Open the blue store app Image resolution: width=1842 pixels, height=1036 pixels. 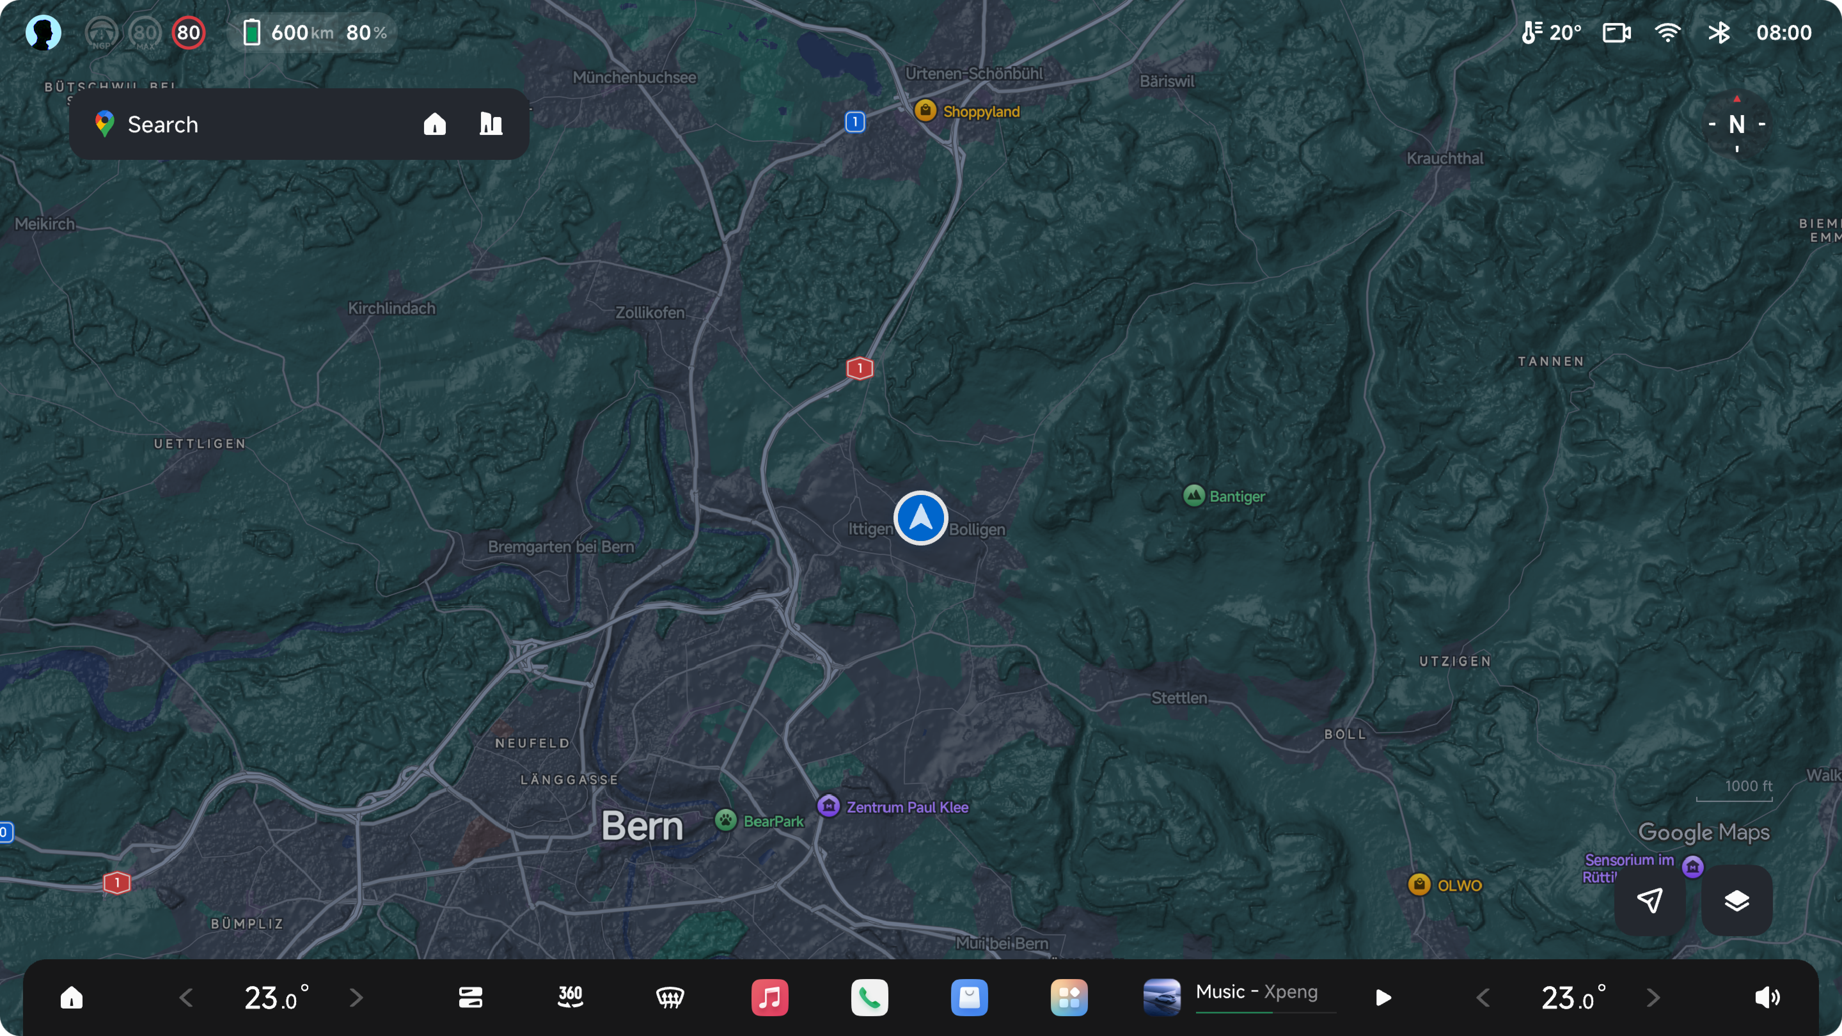click(969, 997)
